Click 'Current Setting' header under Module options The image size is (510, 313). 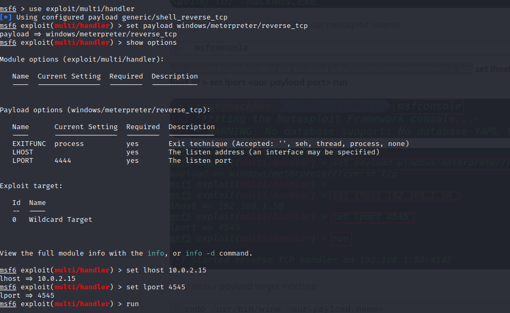click(69, 76)
